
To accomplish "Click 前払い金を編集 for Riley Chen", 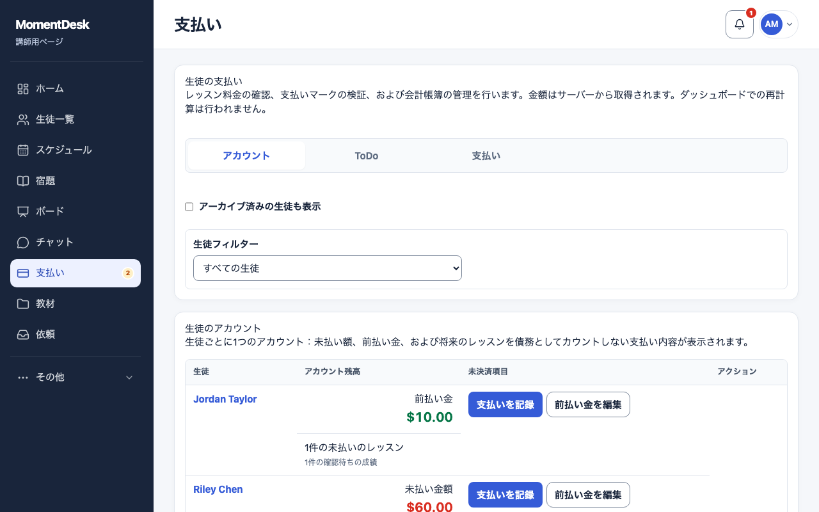I will click(588, 495).
